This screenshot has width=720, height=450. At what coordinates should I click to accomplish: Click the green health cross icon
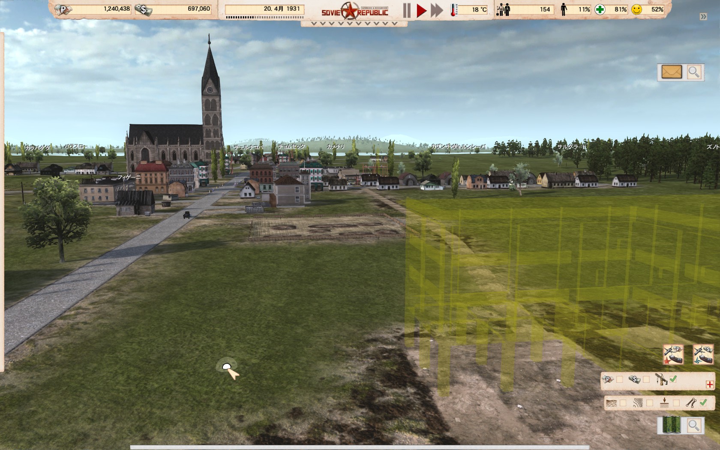(x=600, y=9)
